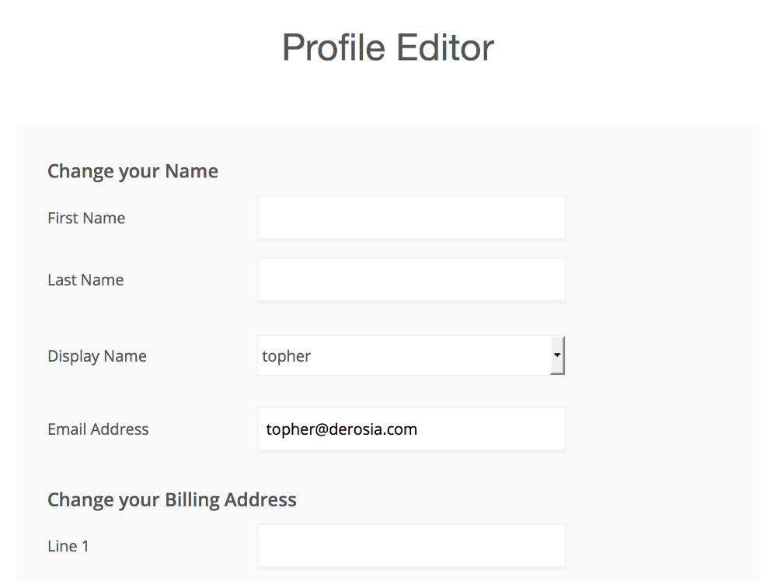Click the word Profile in page title
The width and height of the screenshot is (777, 581).
tap(334, 47)
